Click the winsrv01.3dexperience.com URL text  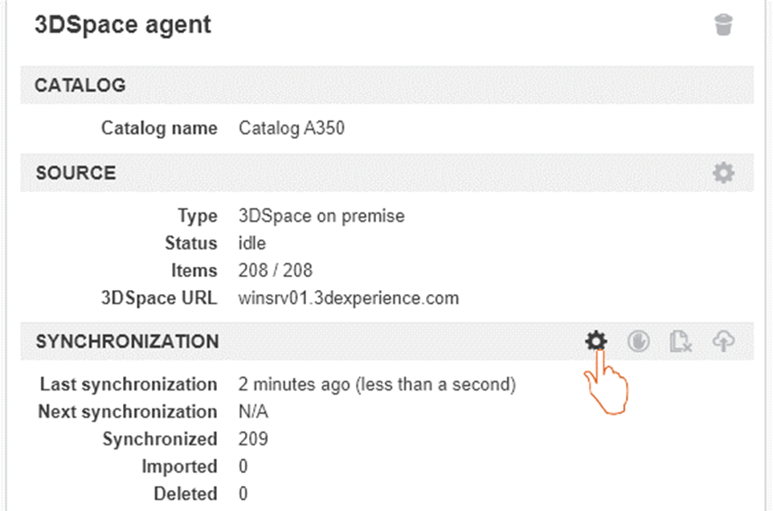click(349, 298)
